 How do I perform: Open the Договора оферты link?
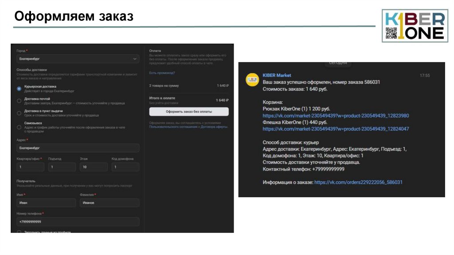214,127
